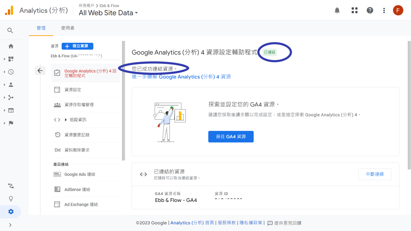
Task: Open the Audience person icon
Action: pyautogui.click(x=11, y=85)
